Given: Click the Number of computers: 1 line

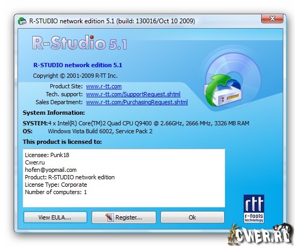Looking at the screenshot, I should [56, 192].
